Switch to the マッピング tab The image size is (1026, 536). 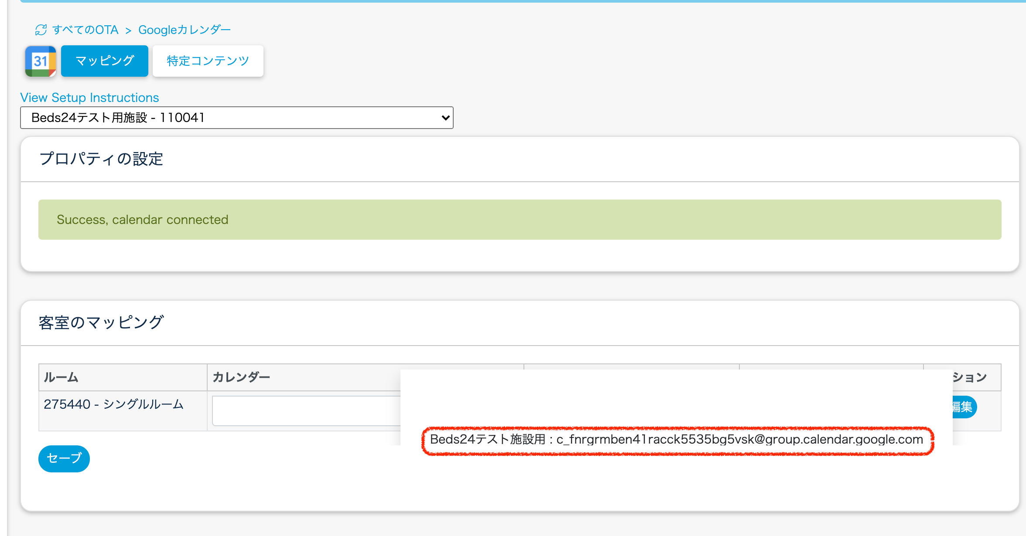click(105, 61)
